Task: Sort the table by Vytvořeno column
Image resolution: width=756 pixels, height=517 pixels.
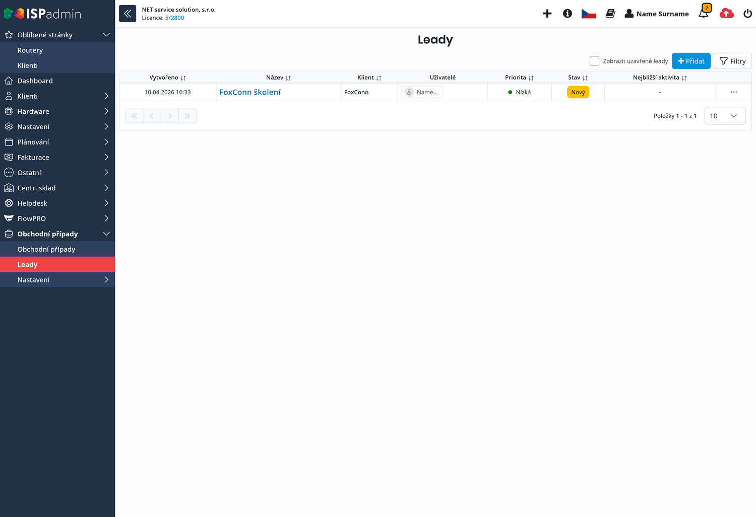Action: tap(167, 78)
